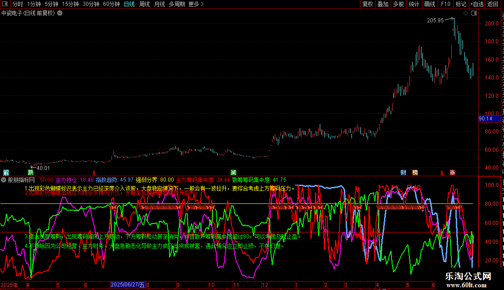Click the 标记 mark button

coord(461,4)
